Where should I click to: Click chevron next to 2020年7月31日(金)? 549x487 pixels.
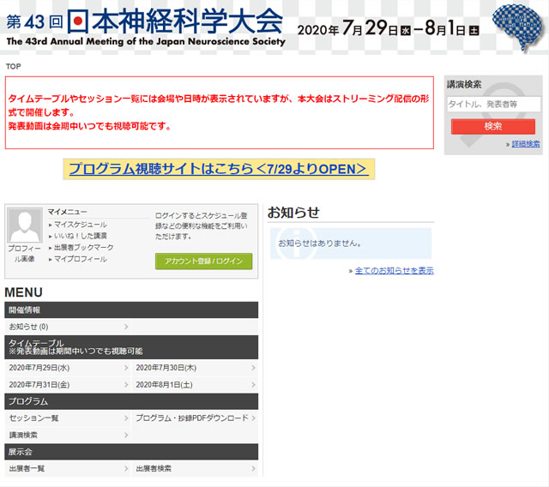pos(126,385)
